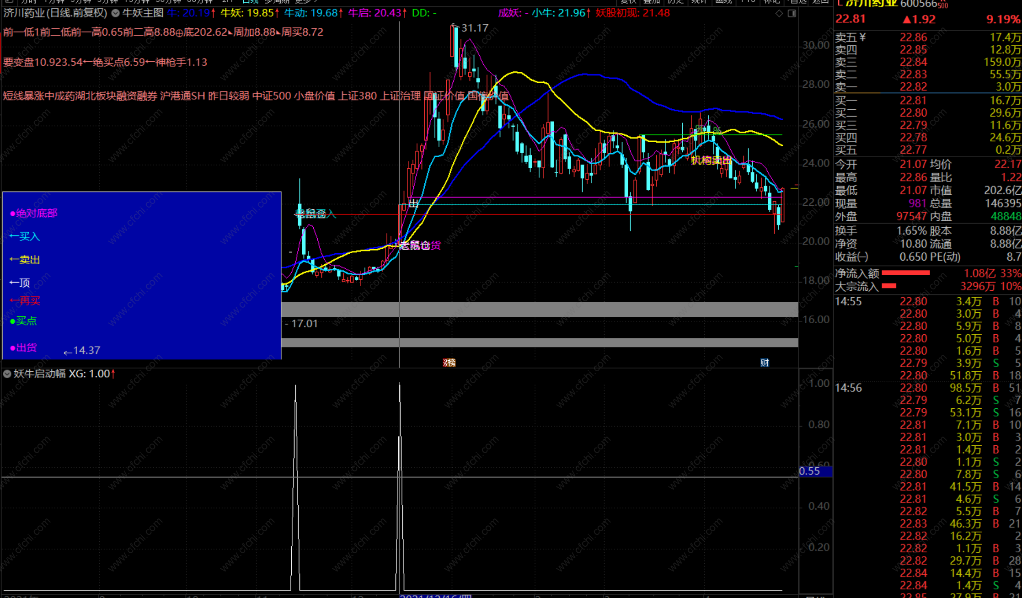Toggle the 复权 price adjustment option
Viewport: 1022px width, 598px height.
(628, 1)
